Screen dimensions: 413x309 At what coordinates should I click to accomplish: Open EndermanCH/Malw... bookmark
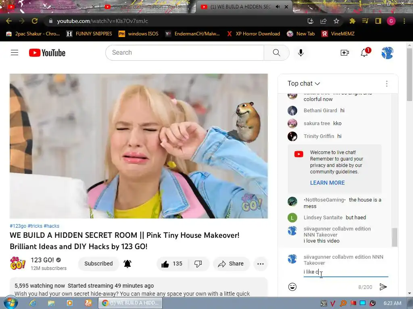[x=192, y=34]
